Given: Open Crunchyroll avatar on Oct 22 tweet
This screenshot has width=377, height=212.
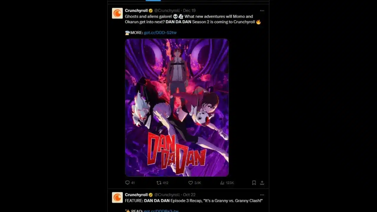Looking at the screenshot, I should coord(117,197).
